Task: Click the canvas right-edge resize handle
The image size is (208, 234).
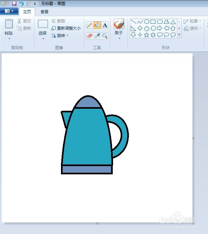Action: 193,138
